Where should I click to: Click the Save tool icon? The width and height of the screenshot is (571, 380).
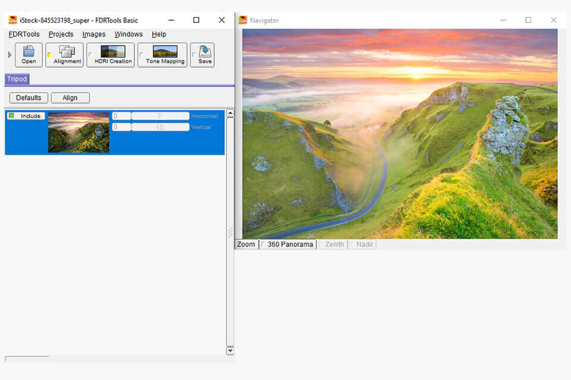click(x=202, y=55)
